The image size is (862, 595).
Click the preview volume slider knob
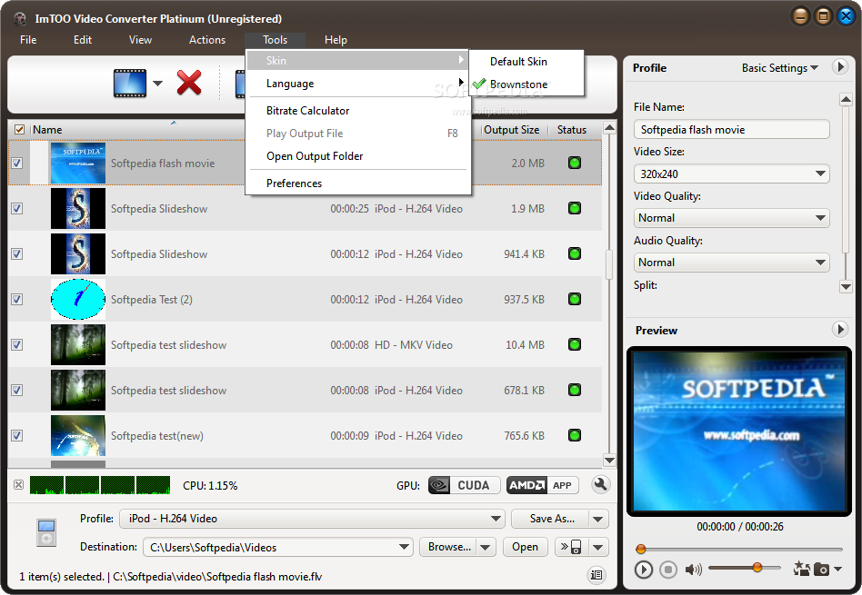click(757, 567)
